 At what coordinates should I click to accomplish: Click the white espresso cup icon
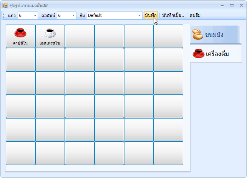50,32
